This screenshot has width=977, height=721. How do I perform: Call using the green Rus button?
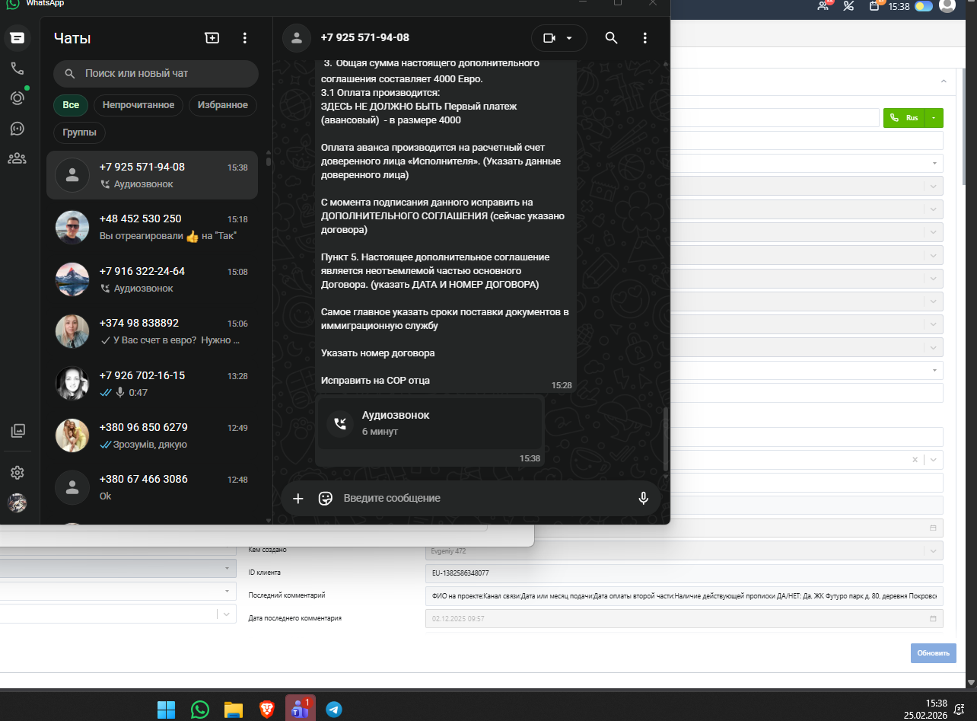(904, 118)
